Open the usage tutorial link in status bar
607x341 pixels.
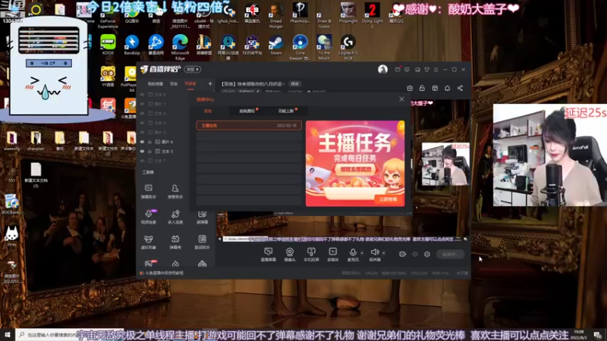coord(165,273)
